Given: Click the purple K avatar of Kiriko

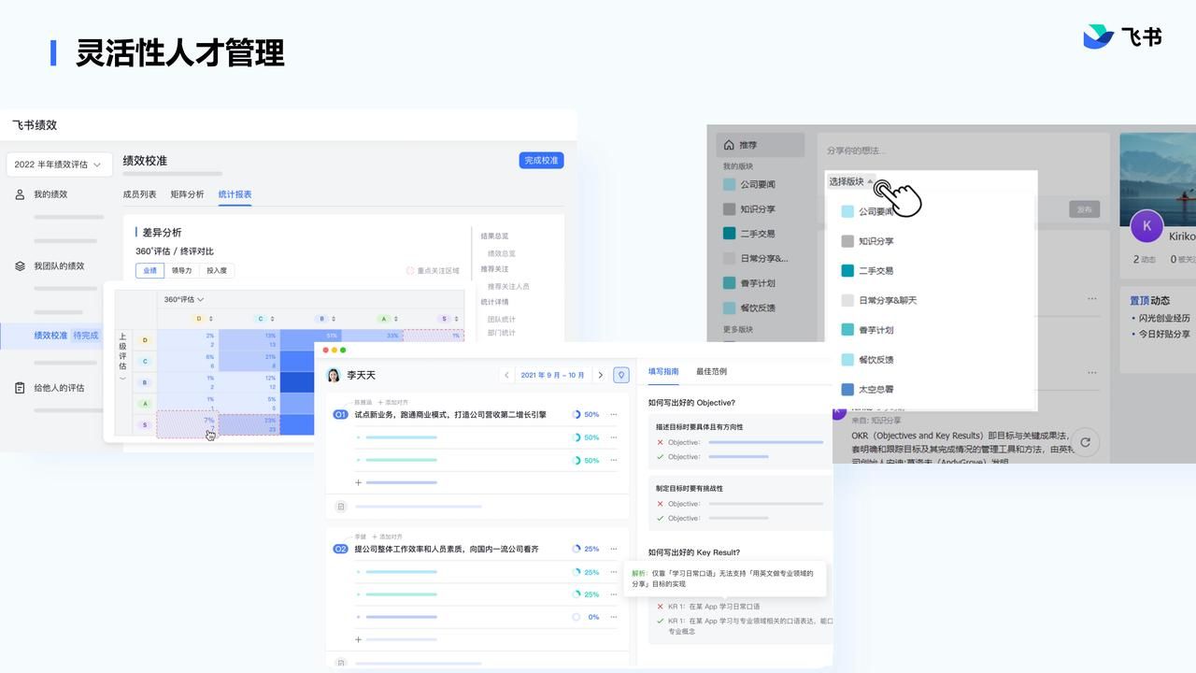Looking at the screenshot, I should 1146,226.
